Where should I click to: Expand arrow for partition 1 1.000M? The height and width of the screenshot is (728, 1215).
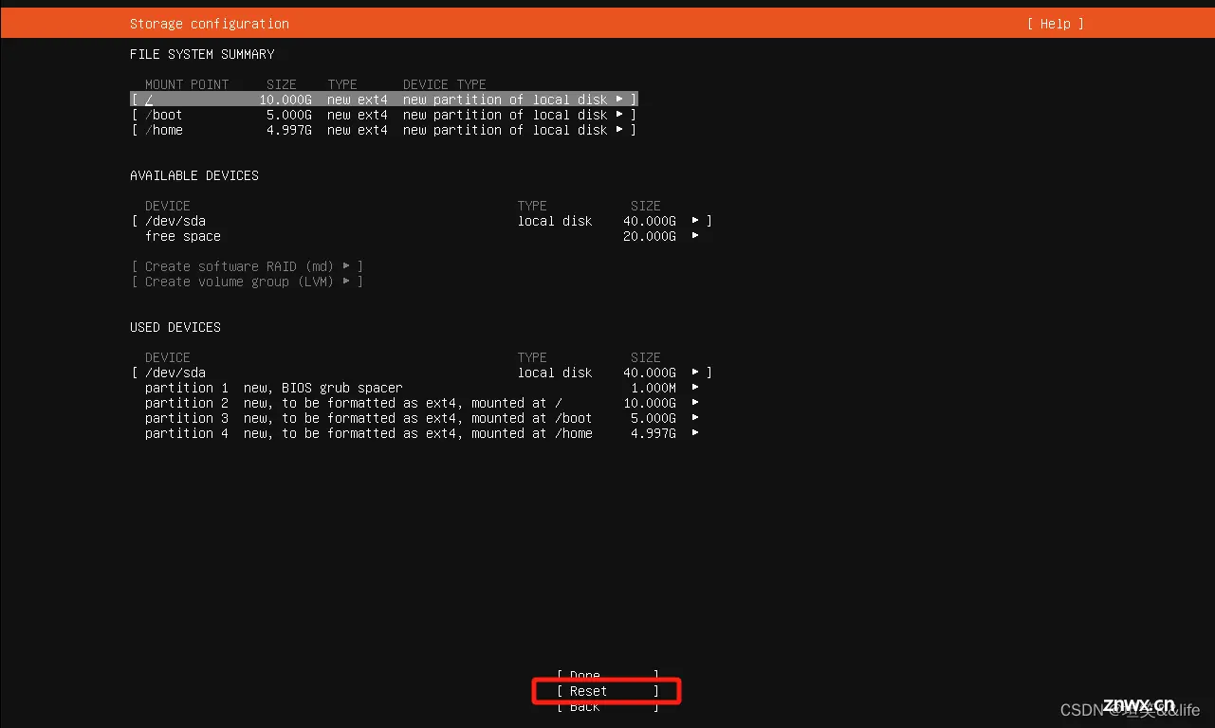tap(695, 388)
